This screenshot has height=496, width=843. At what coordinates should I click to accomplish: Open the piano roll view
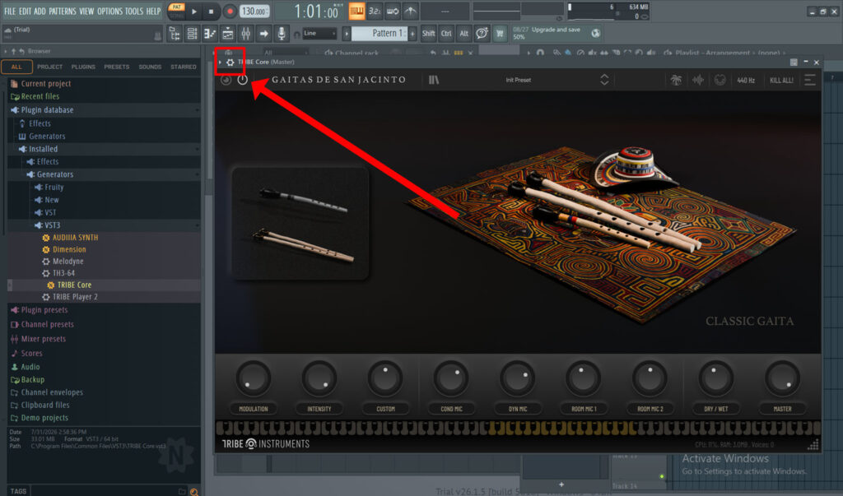210,34
